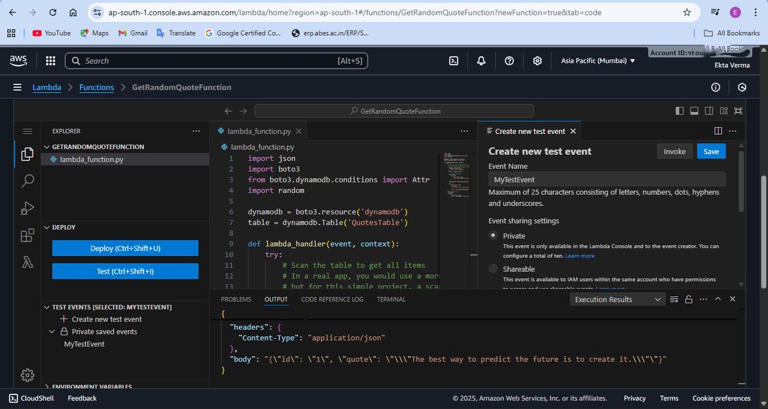Go forward in the editor navigation

tap(244, 111)
